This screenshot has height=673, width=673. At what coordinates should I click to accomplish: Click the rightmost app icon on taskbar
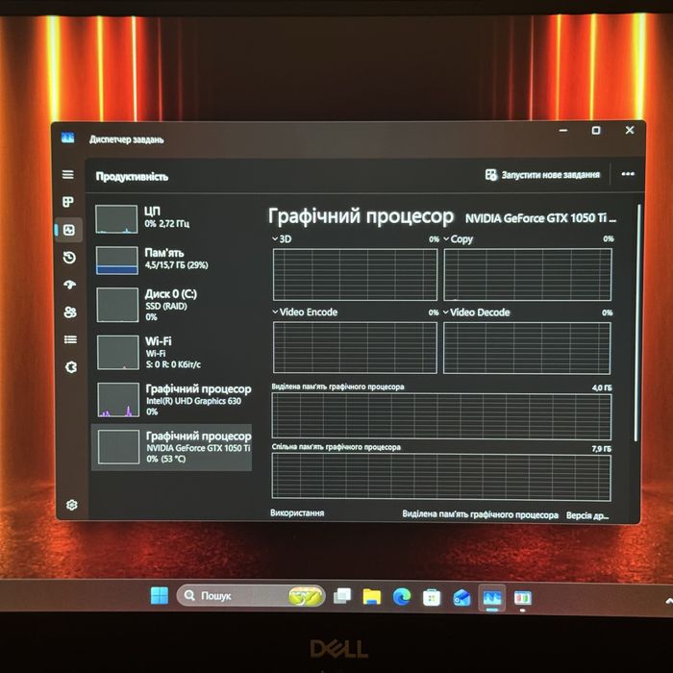522,598
